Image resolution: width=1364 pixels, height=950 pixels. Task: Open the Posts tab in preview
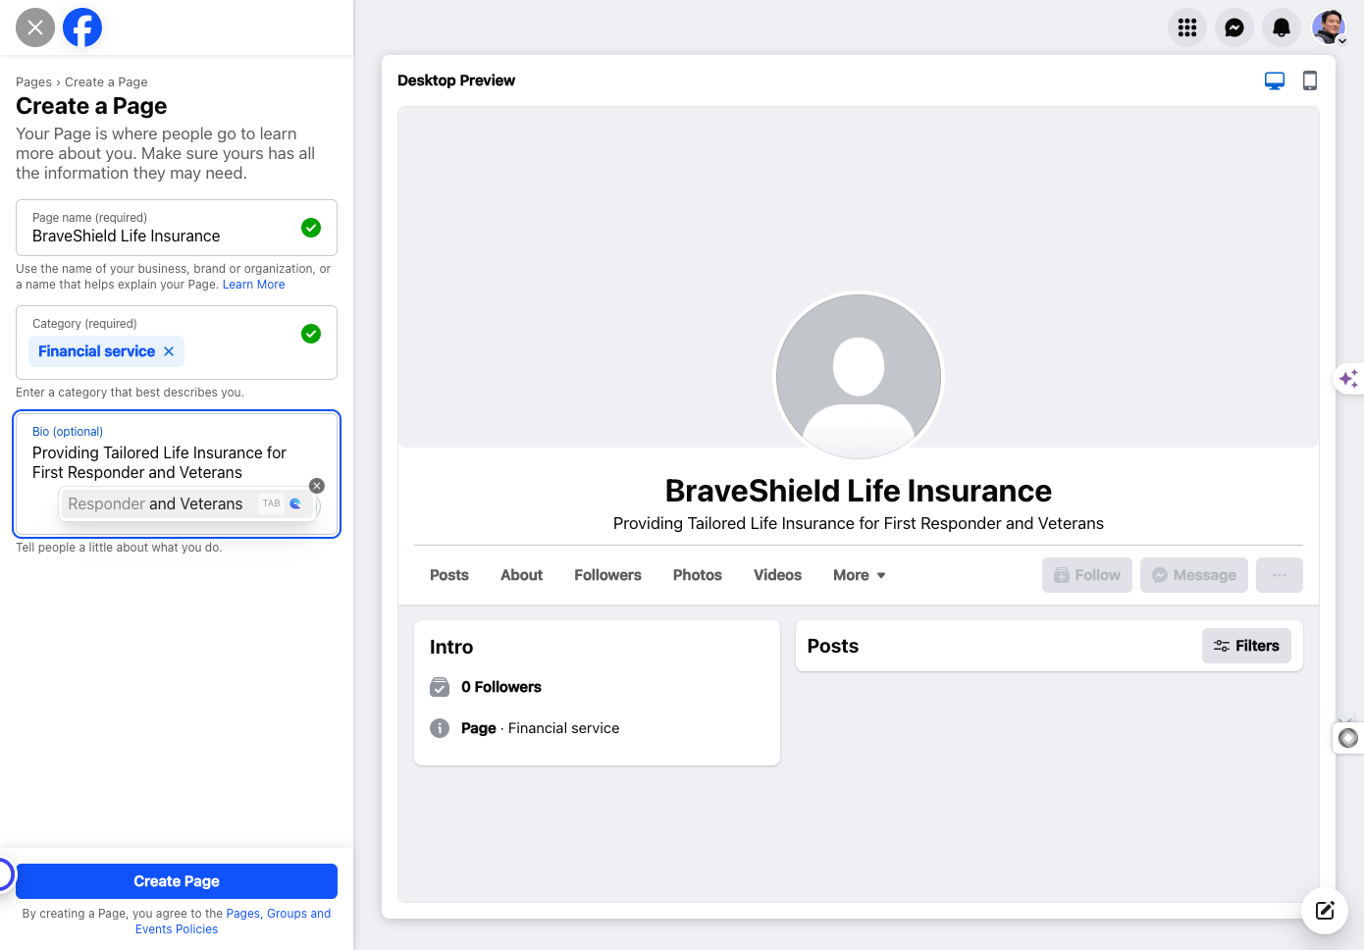point(449,575)
